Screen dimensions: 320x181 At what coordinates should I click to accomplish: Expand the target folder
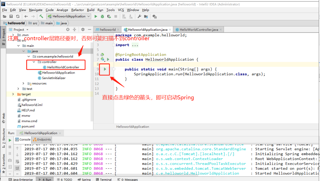pos(13,94)
